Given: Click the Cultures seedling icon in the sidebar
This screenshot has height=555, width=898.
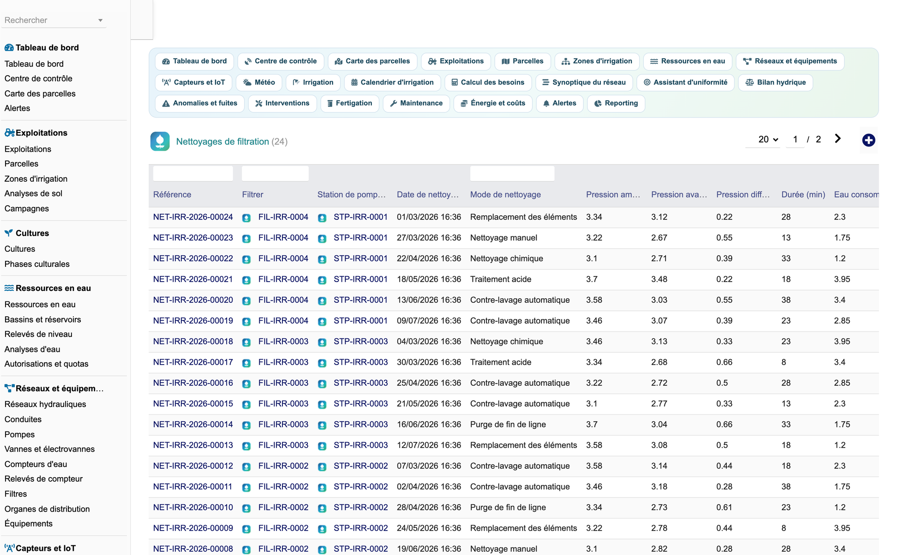Looking at the screenshot, I should (9, 233).
